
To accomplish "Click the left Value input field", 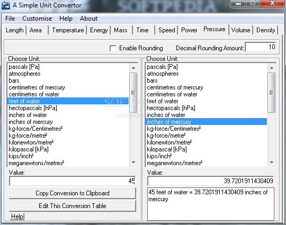I will click(x=73, y=181).
